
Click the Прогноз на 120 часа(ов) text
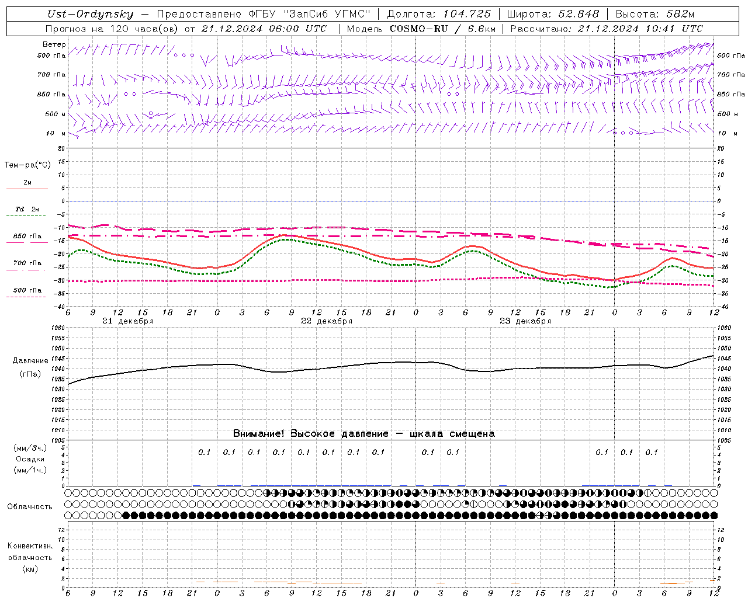click(113, 29)
